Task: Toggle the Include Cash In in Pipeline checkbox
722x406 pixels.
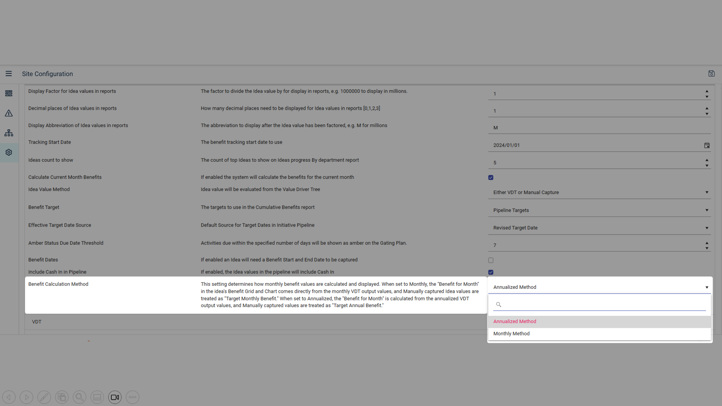Action: (491, 272)
